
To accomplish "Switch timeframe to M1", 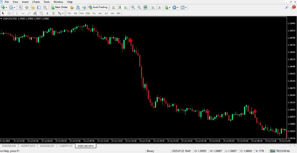I will point(69,13).
